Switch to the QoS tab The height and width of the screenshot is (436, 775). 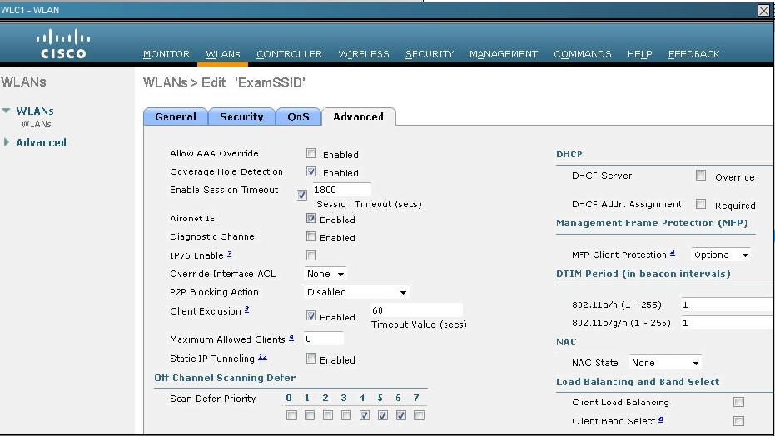pos(299,116)
